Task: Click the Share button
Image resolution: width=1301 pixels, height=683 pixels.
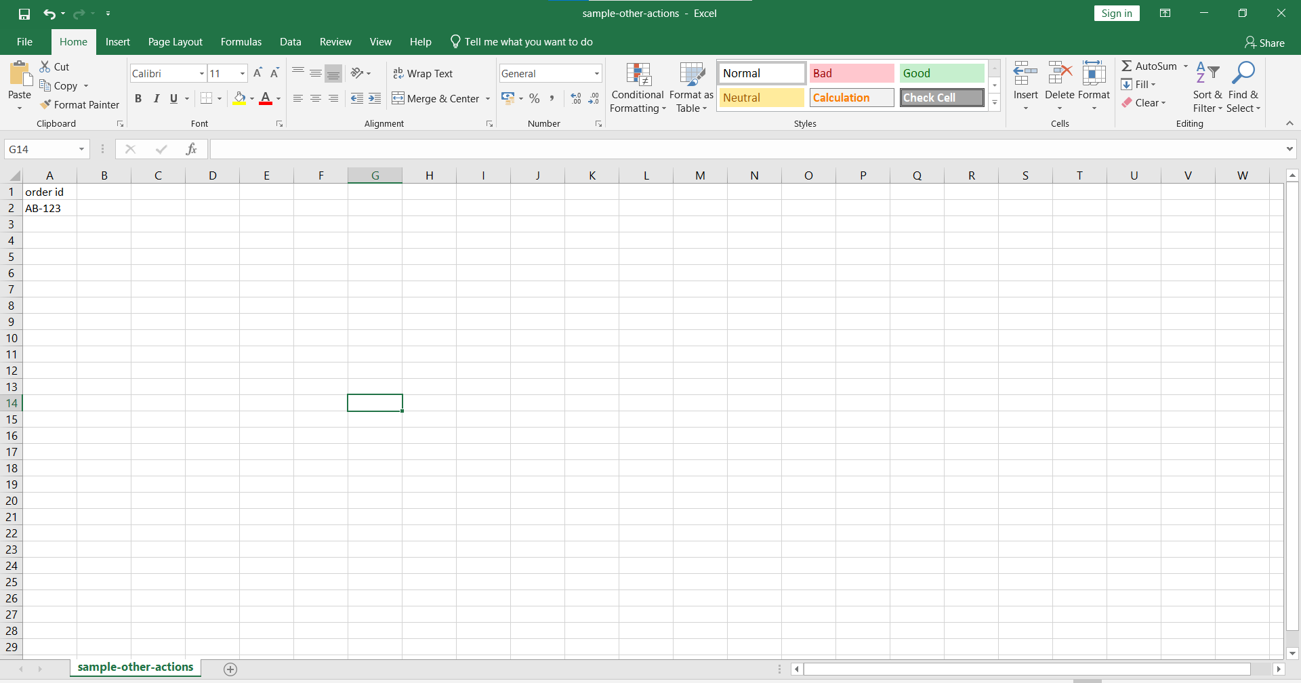Action: coord(1264,43)
